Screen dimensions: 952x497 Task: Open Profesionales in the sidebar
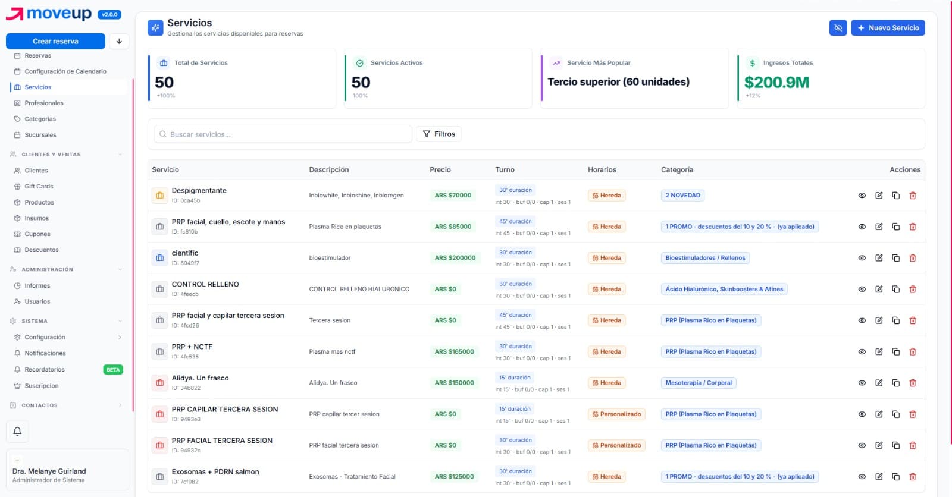click(x=44, y=103)
